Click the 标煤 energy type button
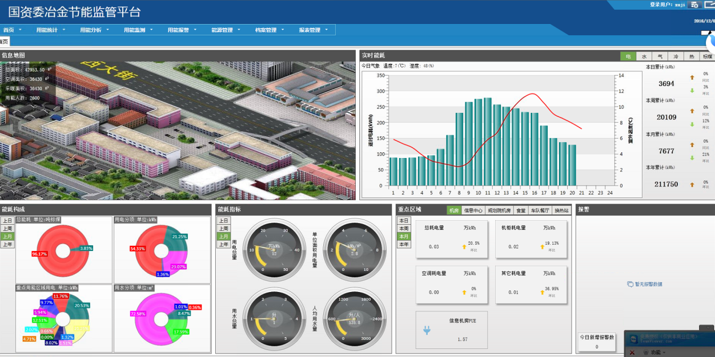Image resolution: width=715 pixels, height=357 pixels. pos(708,56)
